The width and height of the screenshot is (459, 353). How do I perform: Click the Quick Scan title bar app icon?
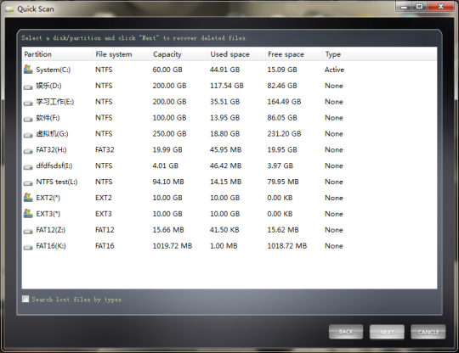coord(9,9)
